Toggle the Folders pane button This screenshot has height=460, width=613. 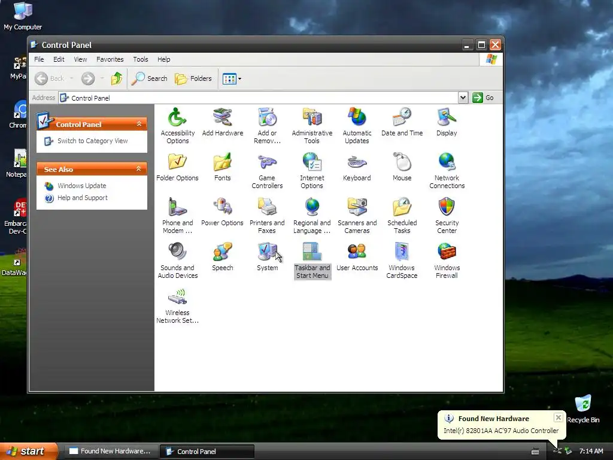click(193, 78)
